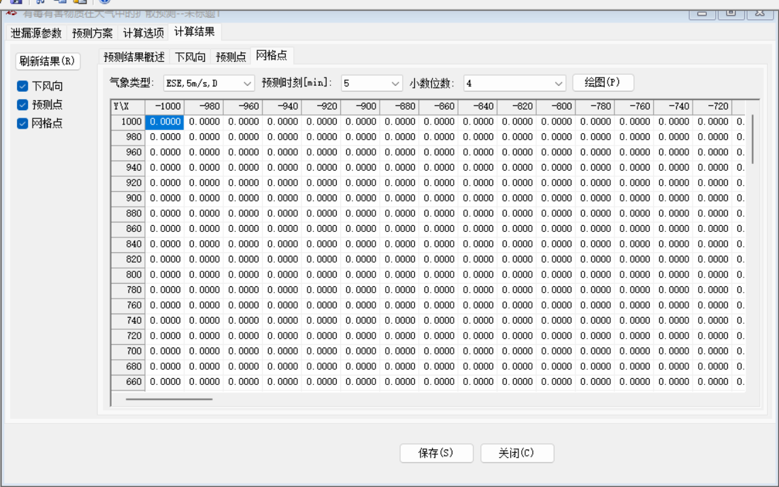Click row header 780

click(x=128, y=290)
